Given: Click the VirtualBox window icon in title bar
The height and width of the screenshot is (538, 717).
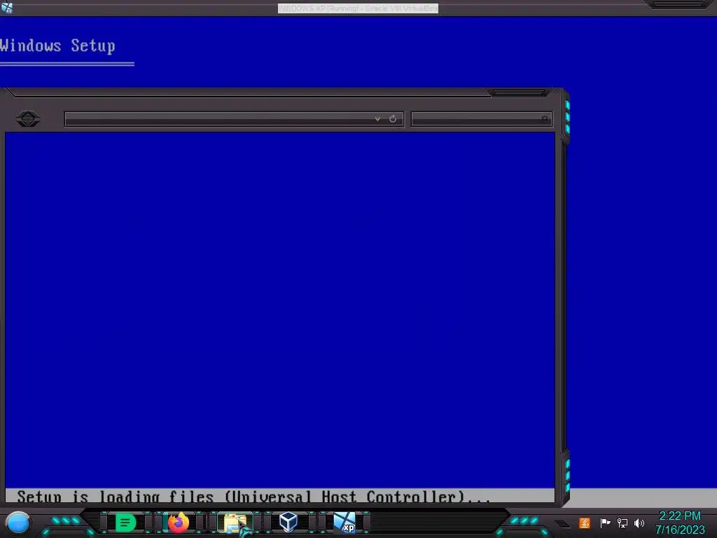Looking at the screenshot, I should pyautogui.click(x=7, y=8).
